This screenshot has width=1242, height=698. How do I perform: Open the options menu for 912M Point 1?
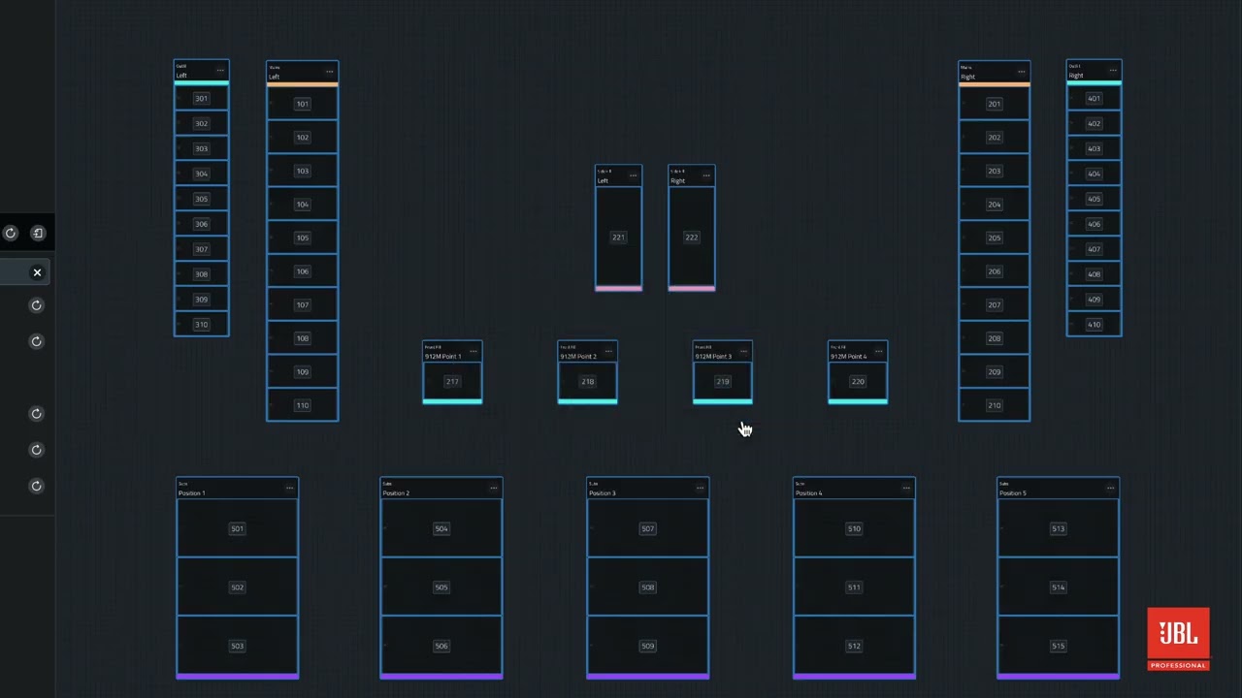[x=473, y=351]
